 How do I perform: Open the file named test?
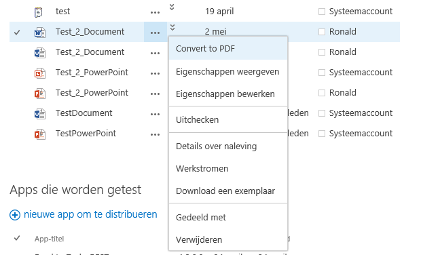click(62, 12)
